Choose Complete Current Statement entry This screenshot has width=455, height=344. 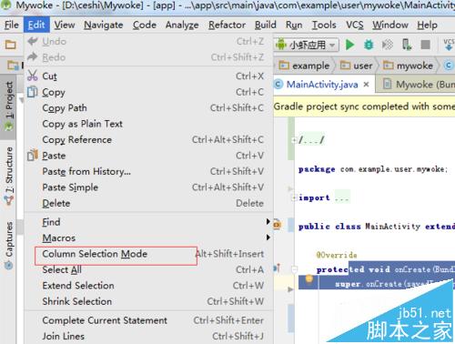click(x=148, y=320)
